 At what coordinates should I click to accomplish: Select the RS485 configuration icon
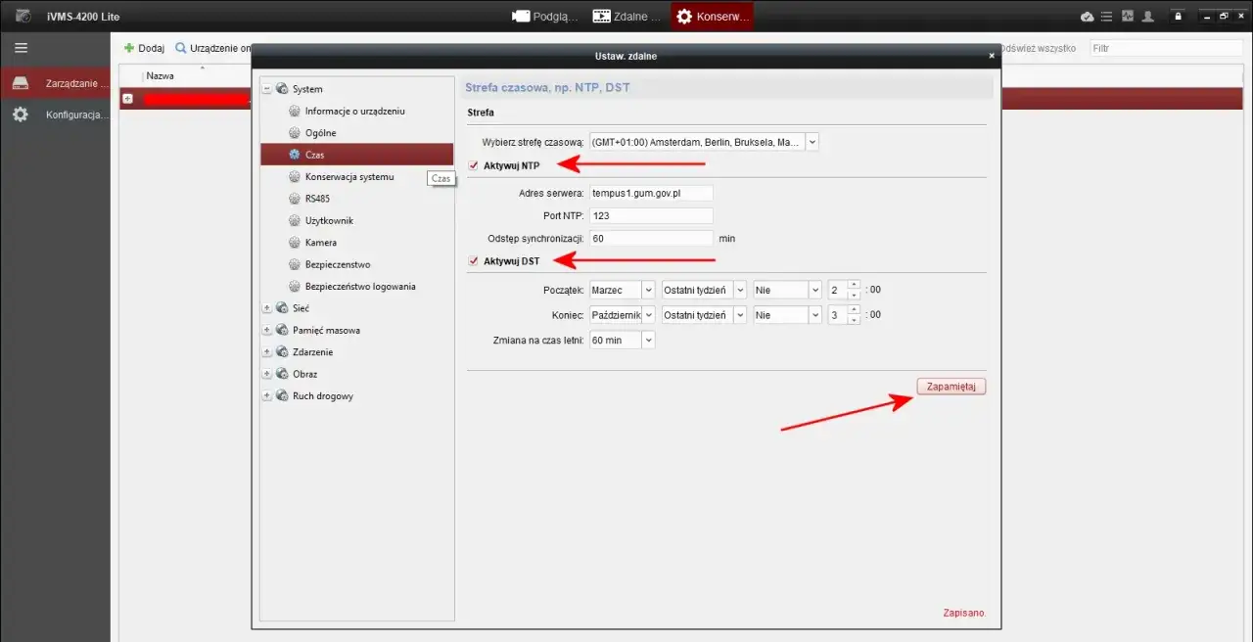294,198
